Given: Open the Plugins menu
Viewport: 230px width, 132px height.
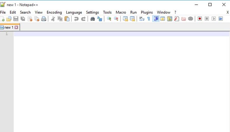Looking at the screenshot, I should click(x=147, y=13).
